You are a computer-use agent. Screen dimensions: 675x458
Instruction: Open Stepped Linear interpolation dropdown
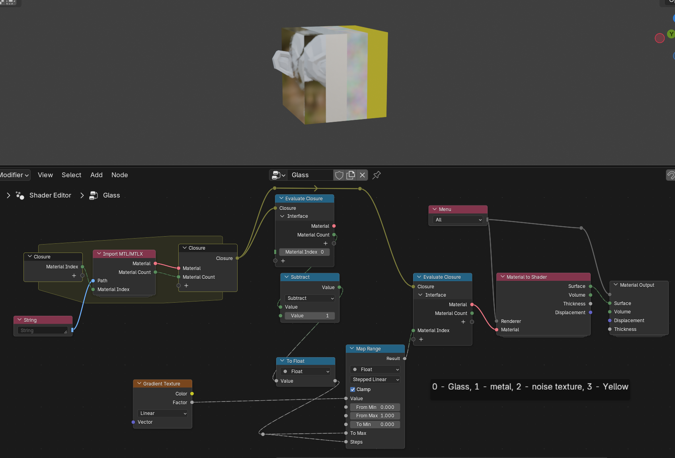tap(375, 380)
